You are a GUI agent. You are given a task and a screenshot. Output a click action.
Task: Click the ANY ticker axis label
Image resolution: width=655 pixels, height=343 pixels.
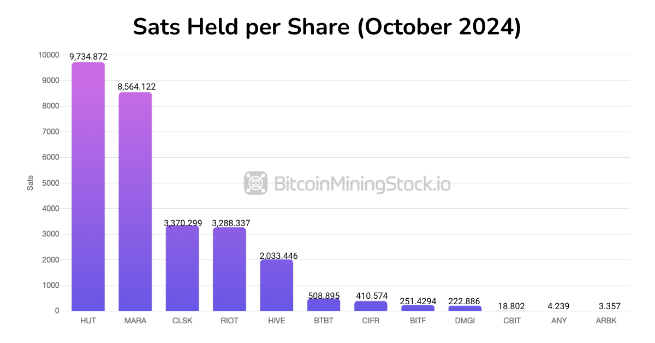pos(559,321)
